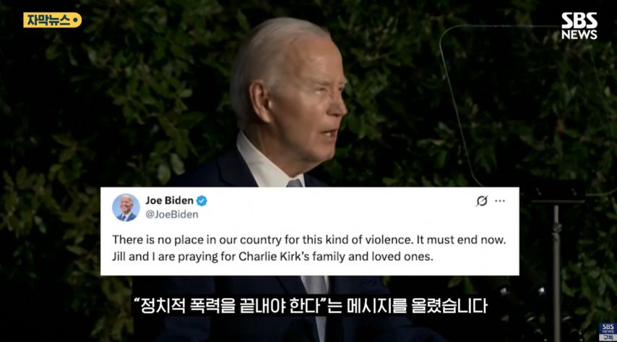Open the @JoeBiden handle
Image resolution: width=617 pixels, height=342 pixels.
[x=172, y=215]
